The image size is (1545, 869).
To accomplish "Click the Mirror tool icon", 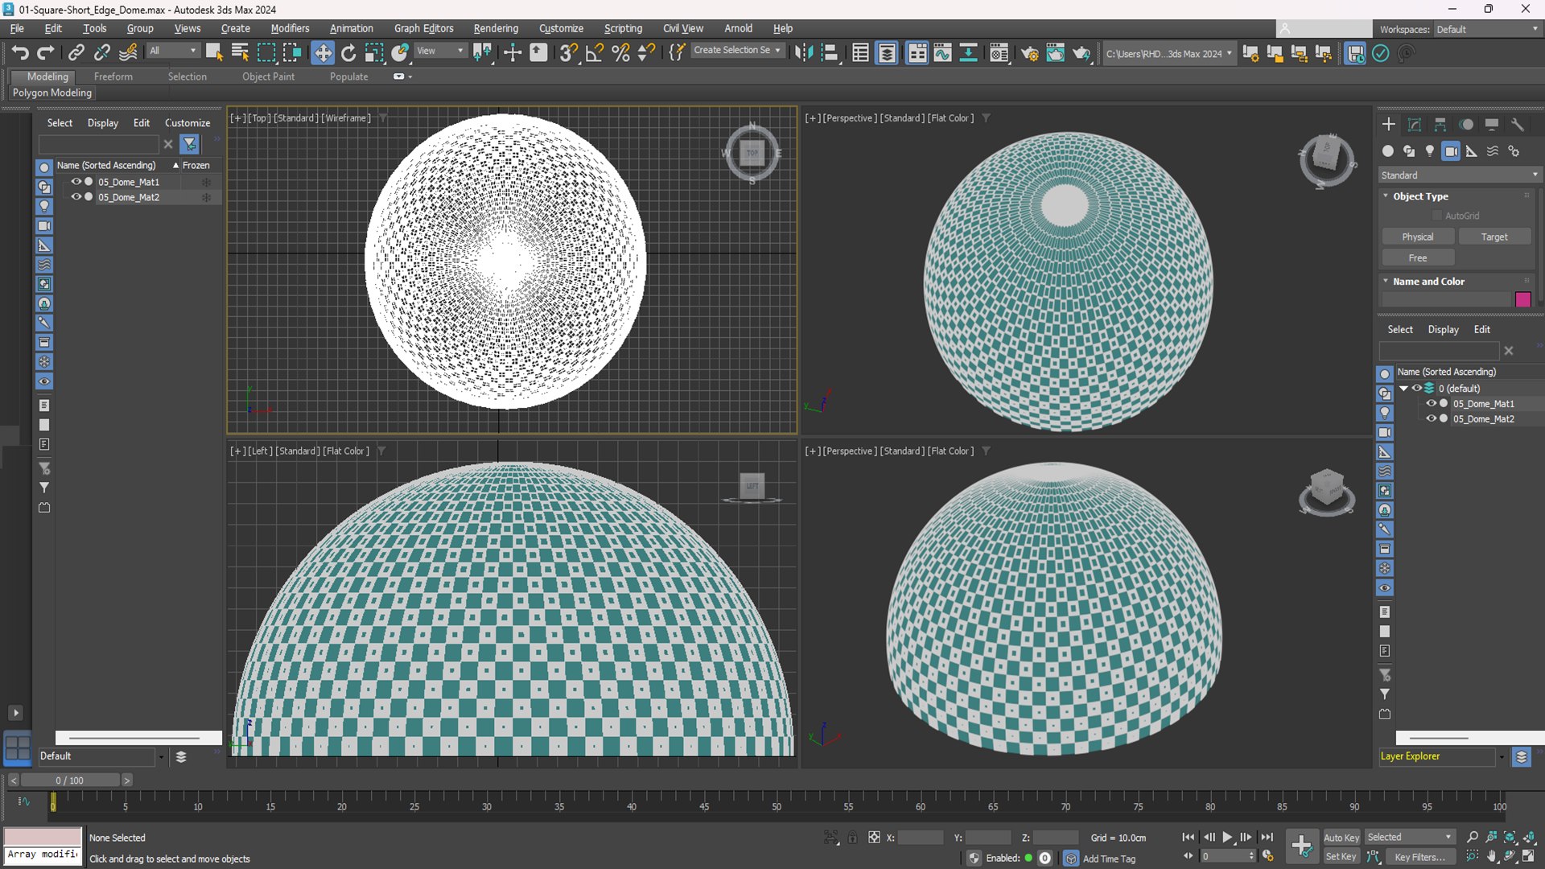I will pos(803,53).
